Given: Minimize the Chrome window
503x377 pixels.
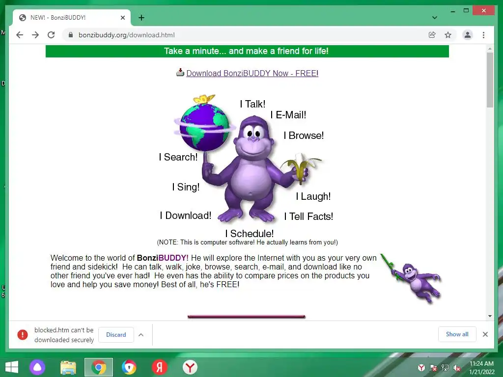Looking at the screenshot, I should (452, 11).
